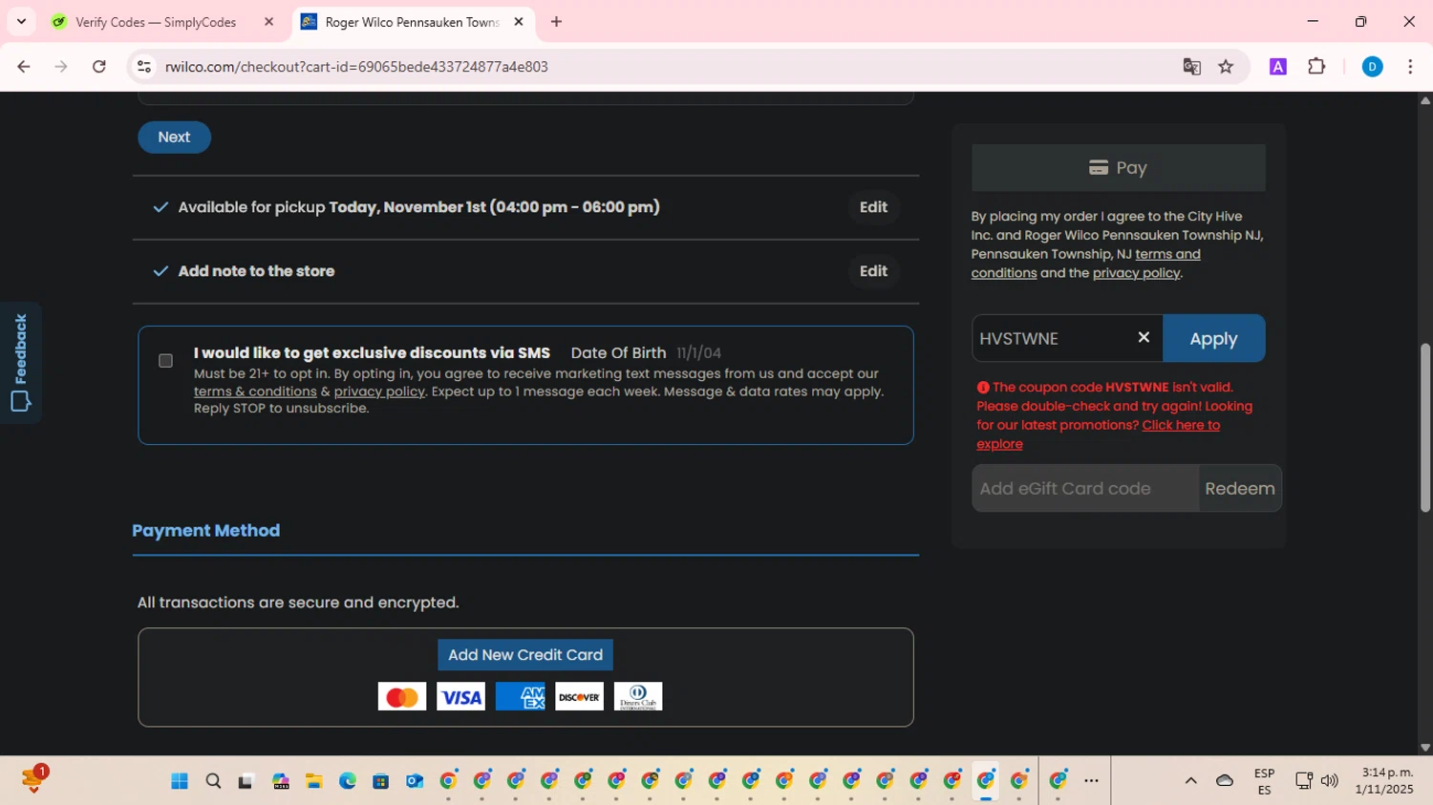The image size is (1433, 805).
Task: Click the scrollbar up arrow
Action: [1425, 100]
